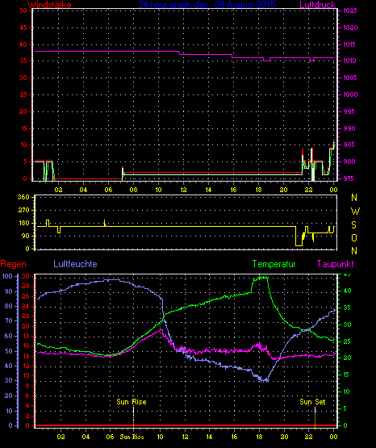Click the Sun Rise label on bottom axis
This screenshot has height=448, width=376.
coord(132,437)
